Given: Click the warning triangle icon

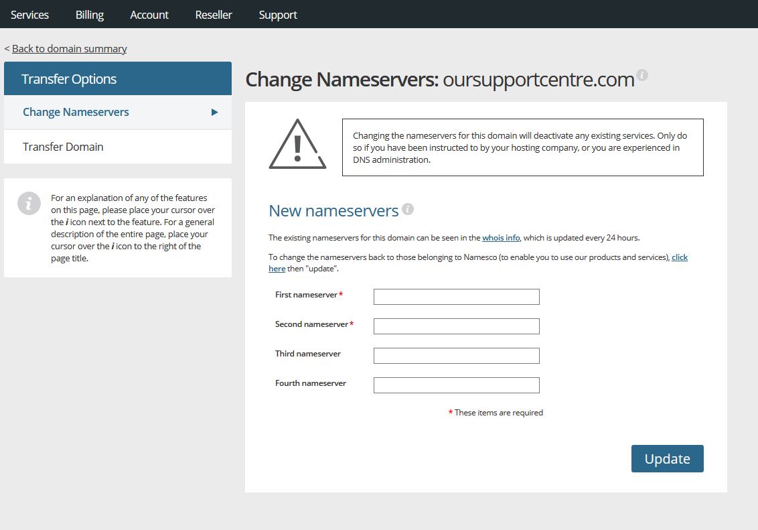Looking at the screenshot, I should click(297, 144).
